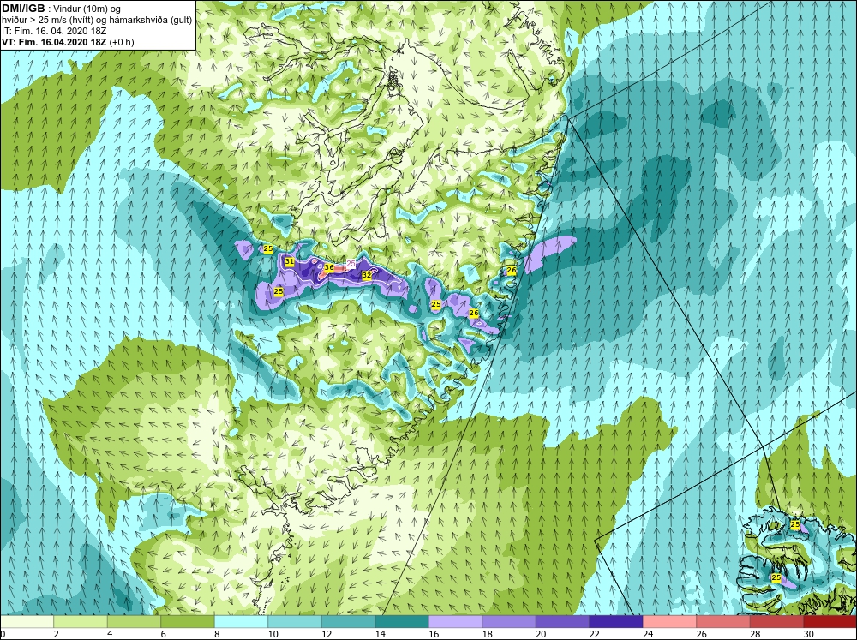Click the 'VT: Fim. 16.04.2020 18Z (+0 h)' line

click(x=68, y=41)
